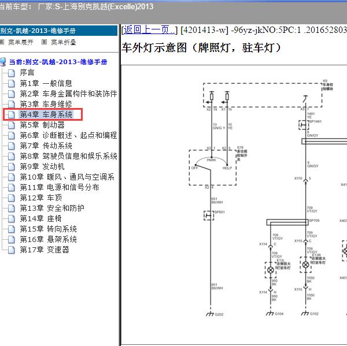The width and height of the screenshot is (347, 346).
Task: Open 第16章 悬架系统
Action: tap(48, 239)
